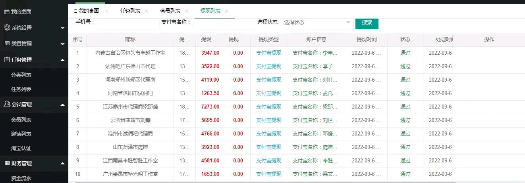Expand the 系统设置 menu arrow
Viewport: 525px width, 183px height.
[62, 28]
